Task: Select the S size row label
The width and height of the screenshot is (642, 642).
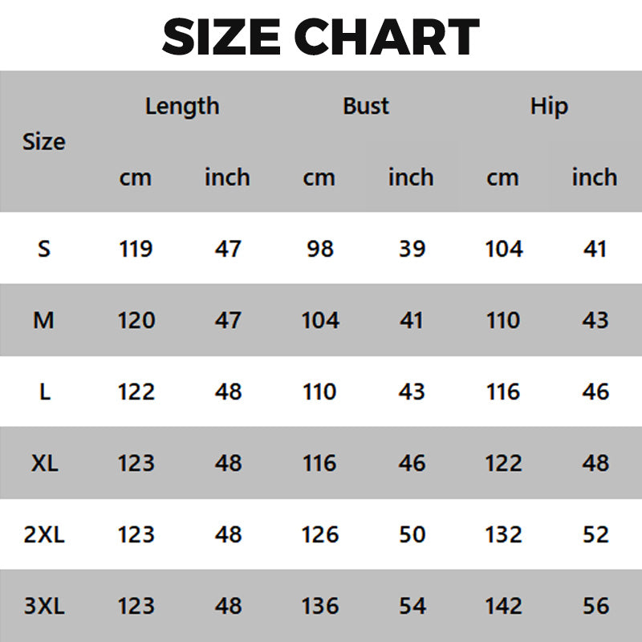Action: click(x=44, y=249)
